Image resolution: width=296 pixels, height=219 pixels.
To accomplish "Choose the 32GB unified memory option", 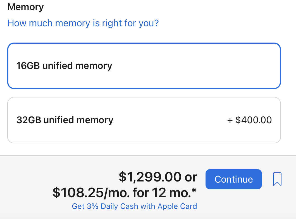I will pos(144,120).
